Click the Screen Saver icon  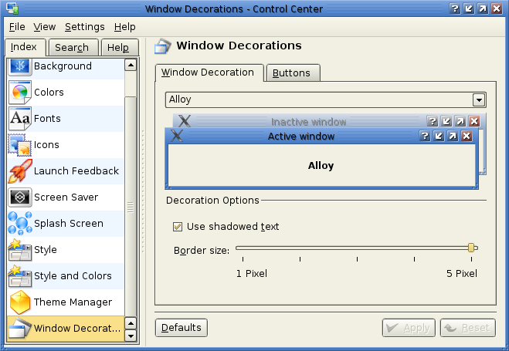click(20, 197)
